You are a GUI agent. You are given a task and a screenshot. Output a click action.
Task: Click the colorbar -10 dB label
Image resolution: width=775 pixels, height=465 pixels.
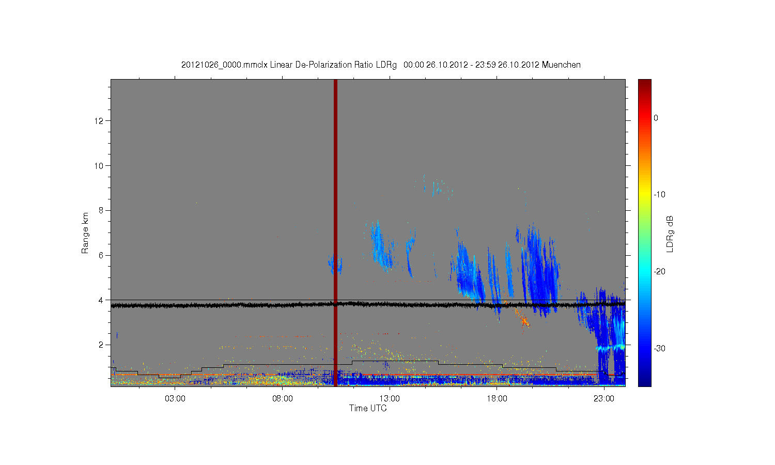(x=659, y=195)
